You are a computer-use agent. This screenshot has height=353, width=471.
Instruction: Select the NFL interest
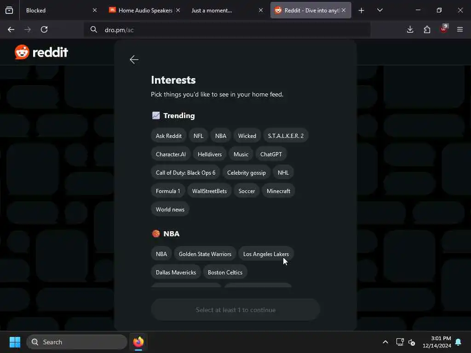click(198, 136)
